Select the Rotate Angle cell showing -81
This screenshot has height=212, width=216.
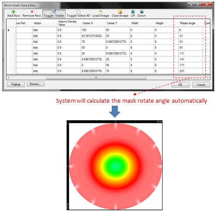[191, 47]
